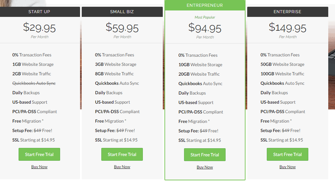Screen dimensions: 335x181
Task: Click the Most Popular label
Action: [x=205, y=17]
